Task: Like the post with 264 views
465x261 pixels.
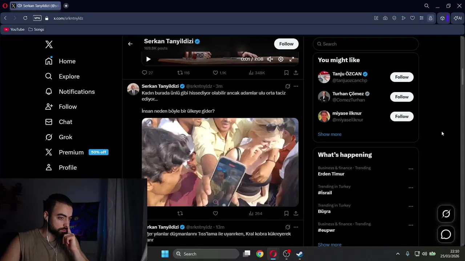Action: click(x=215, y=214)
